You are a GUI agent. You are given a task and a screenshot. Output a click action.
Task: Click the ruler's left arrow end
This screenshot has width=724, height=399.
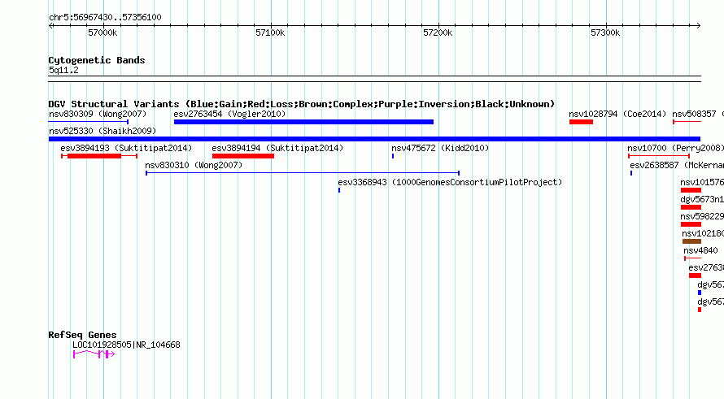(x=50, y=25)
